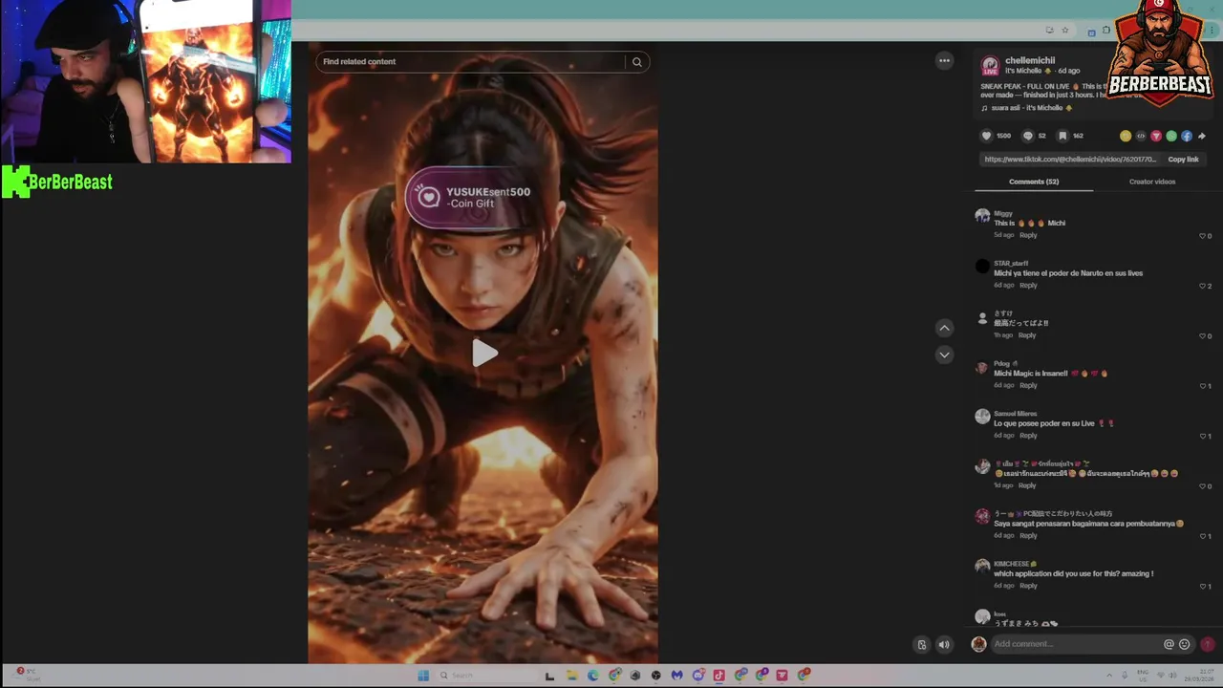Open the Malwarebytes icon in taskbar
Image resolution: width=1223 pixels, height=688 pixels.
point(676,676)
